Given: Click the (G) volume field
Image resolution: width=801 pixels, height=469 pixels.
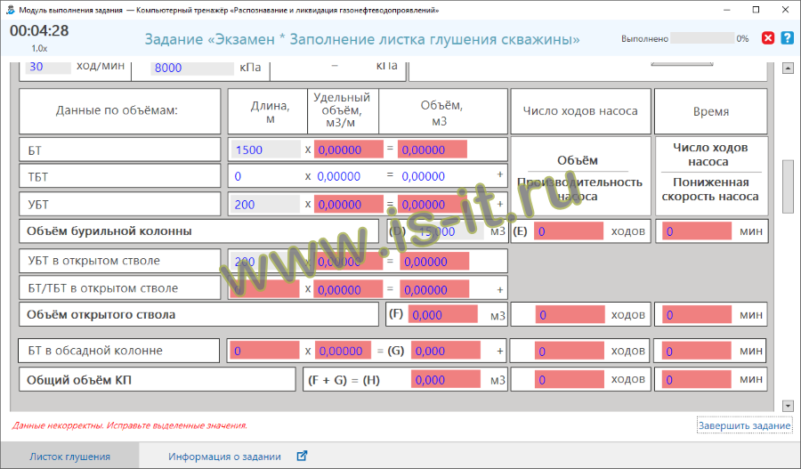Looking at the screenshot, I should [x=446, y=351].
